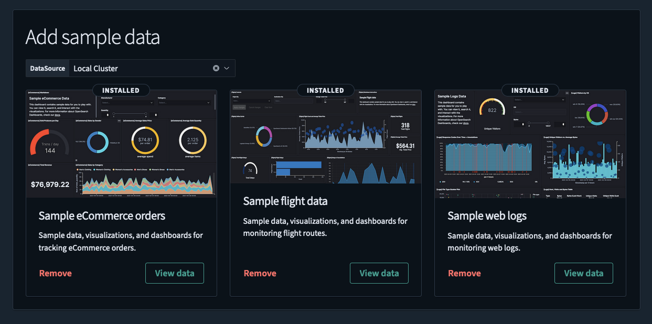Remove Sample flight data
The image size is (652, 324).
pyautogui.click(x=260, y=273)
